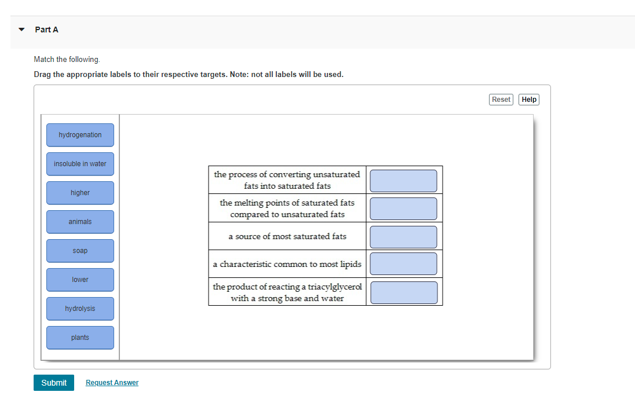Click the target box for melting points comparison

click(x=403, y=208)
